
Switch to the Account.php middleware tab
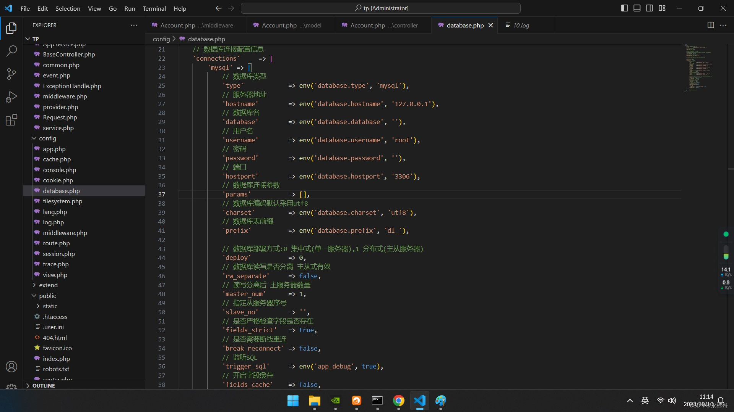(196, 25)
